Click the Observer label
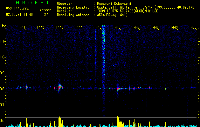This screenshot has height=127, width=200. pyautogui.click(x=65, y=3)
